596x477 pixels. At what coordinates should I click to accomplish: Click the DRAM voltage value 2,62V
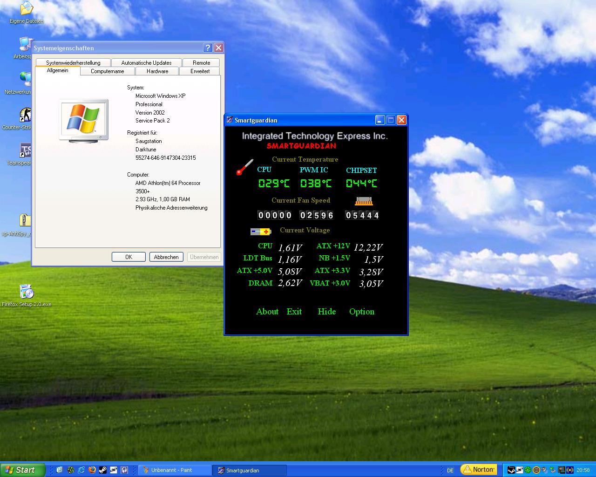pos(290,283)
